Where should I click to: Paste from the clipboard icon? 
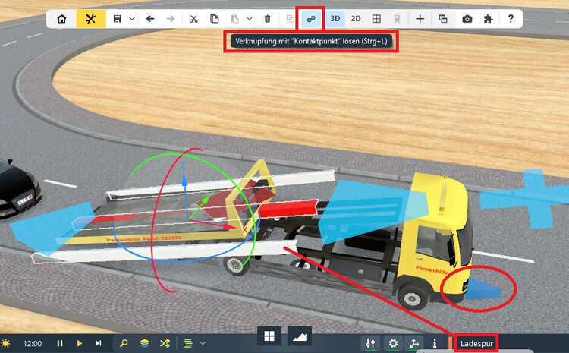pos(234,19)
